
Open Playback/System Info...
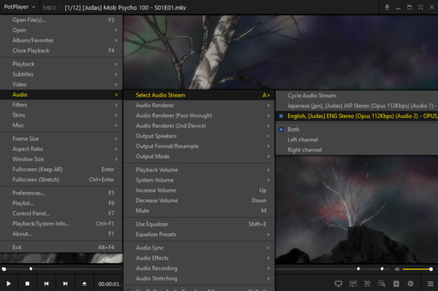click(x=61, y=224)
